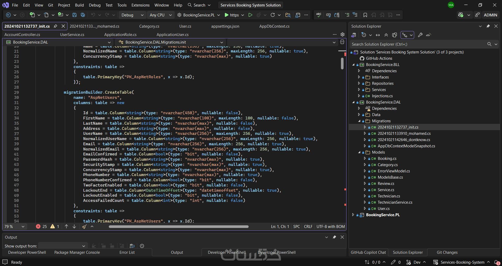Click Collapse All icon in Solution Explorer
Screen dimensions: 502x266
[x=386, y=35]
